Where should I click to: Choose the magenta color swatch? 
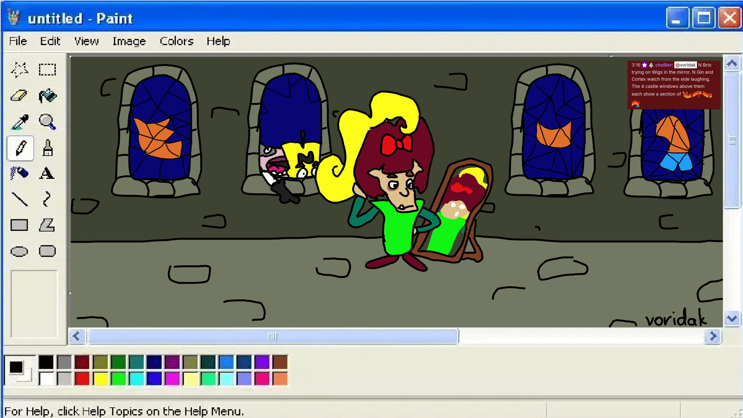(172, 379)
